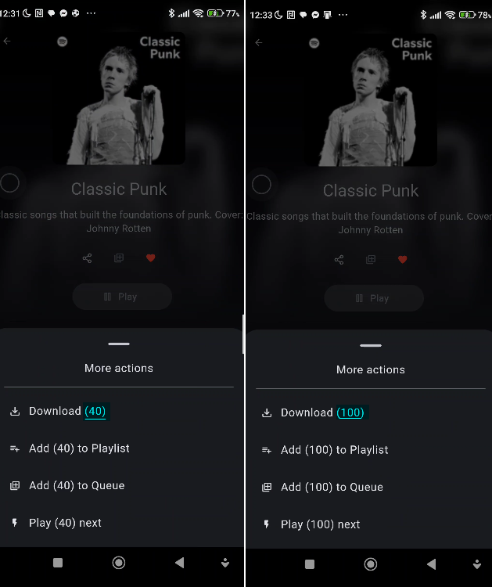
Task: Tap add-to-queue icon beside heart, right screen
Action: pyautogui.click(x=371, y=259)
